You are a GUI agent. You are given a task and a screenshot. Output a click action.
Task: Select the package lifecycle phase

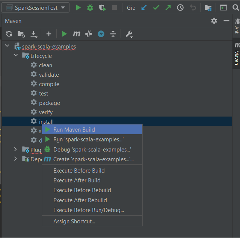click(x=50, y=103)
